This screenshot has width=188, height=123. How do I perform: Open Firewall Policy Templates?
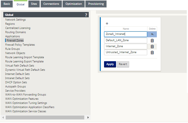20,45
